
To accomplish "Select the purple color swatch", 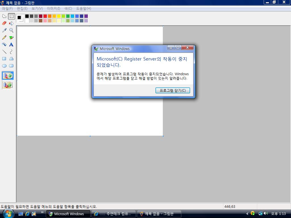I will click(86, 16).
